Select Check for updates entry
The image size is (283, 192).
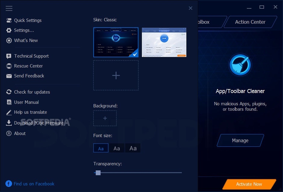point(32,92)
